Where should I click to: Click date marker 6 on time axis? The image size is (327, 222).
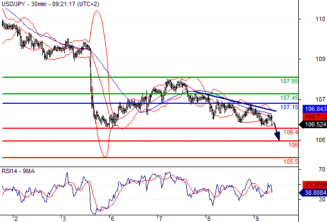112,219
